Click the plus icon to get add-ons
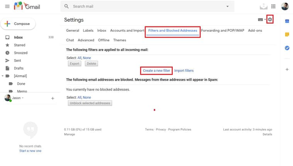Screen dimensions: 293x166 click(287, 70)
